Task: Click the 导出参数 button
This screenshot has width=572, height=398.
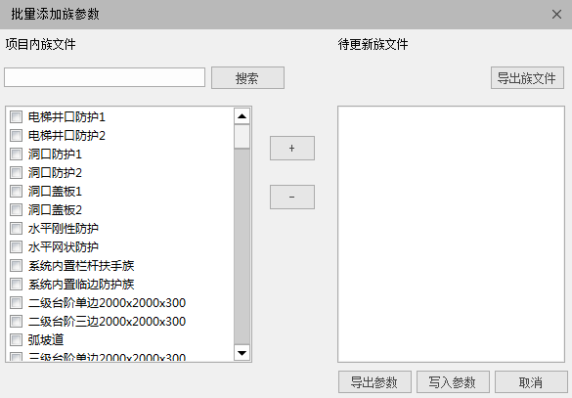Action: 374,382
